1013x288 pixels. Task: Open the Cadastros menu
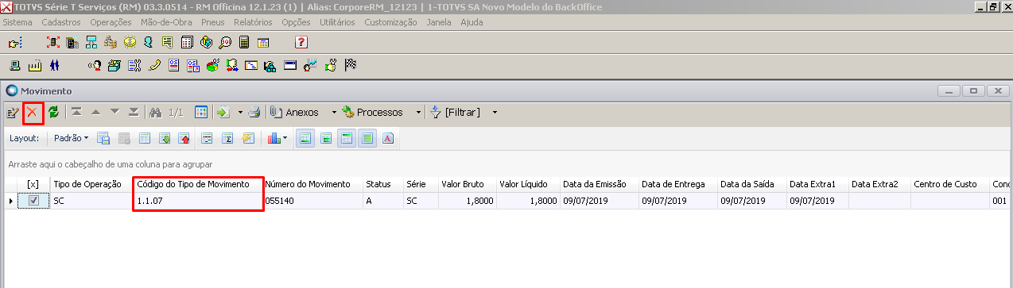point(61,22)
